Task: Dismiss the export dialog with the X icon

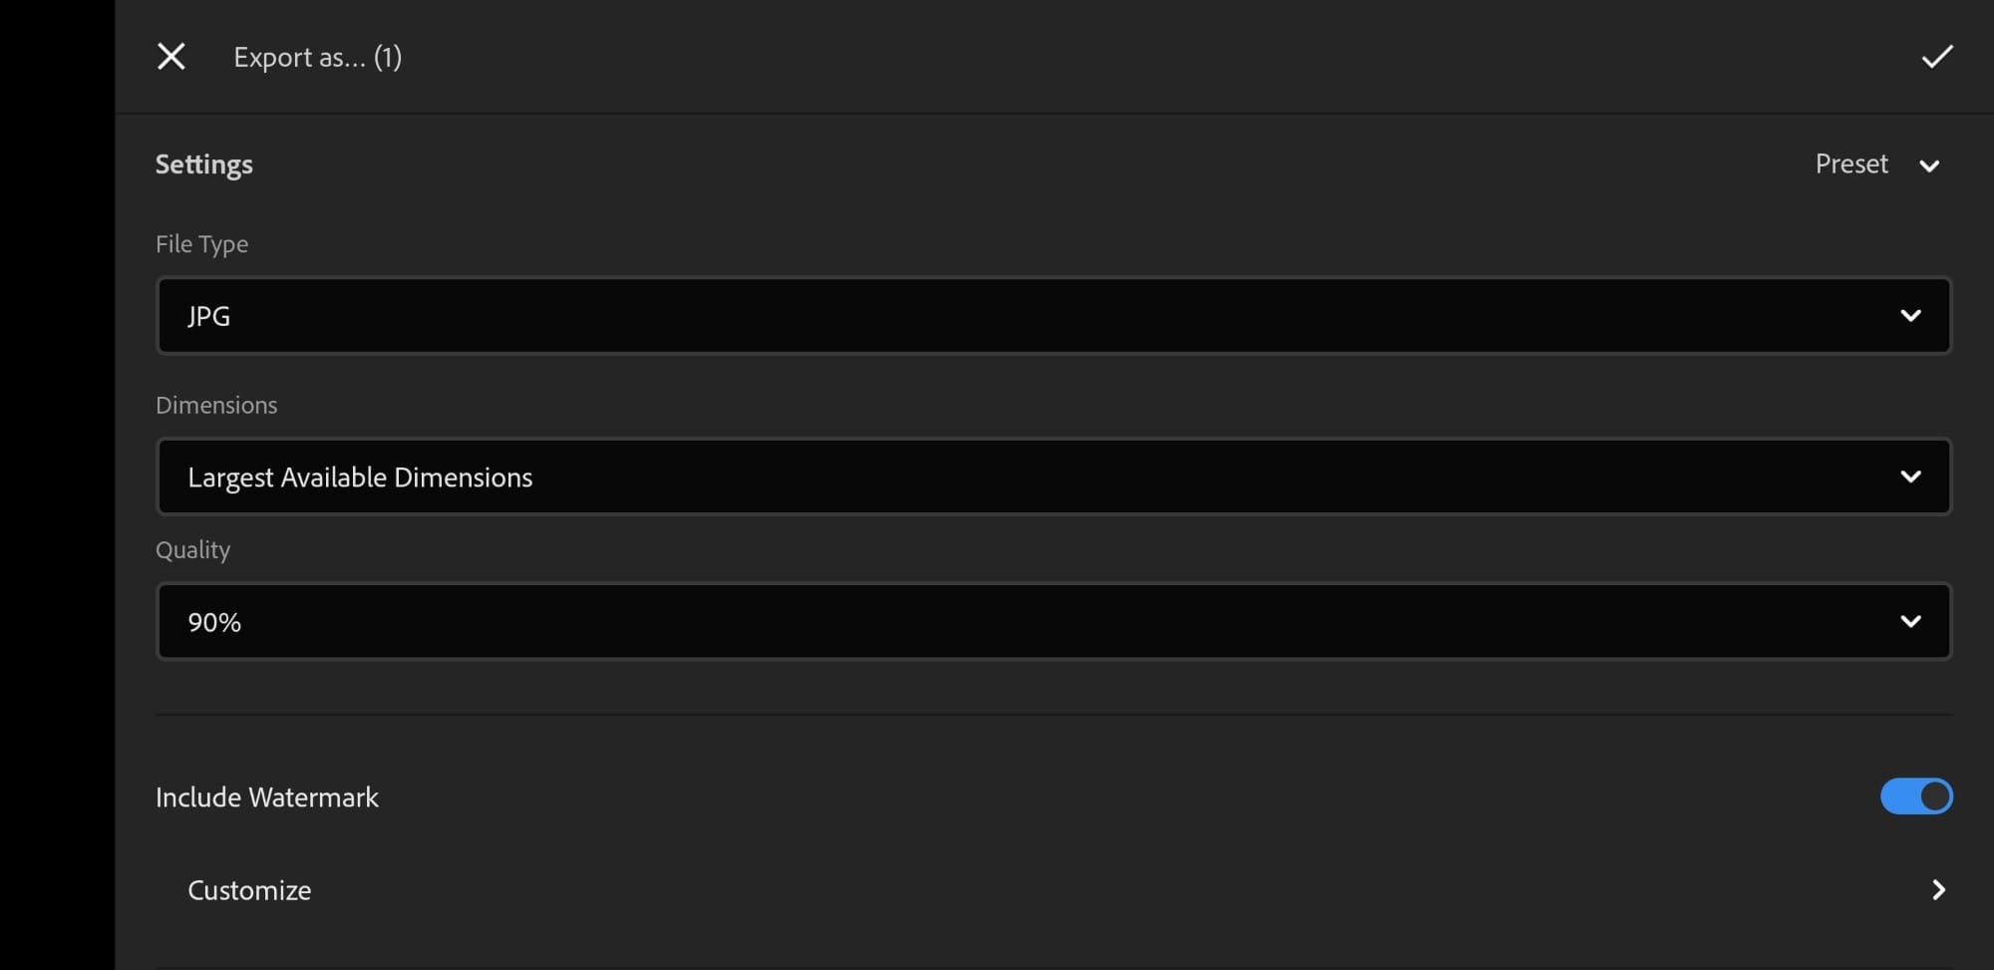Action: pyautogui.click(x=170, y=56)
